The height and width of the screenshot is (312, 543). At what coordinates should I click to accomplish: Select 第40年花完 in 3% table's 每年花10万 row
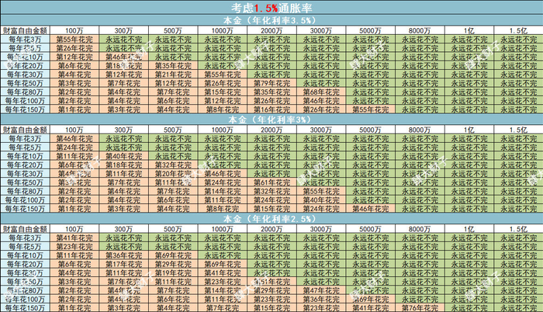[124, 156]
